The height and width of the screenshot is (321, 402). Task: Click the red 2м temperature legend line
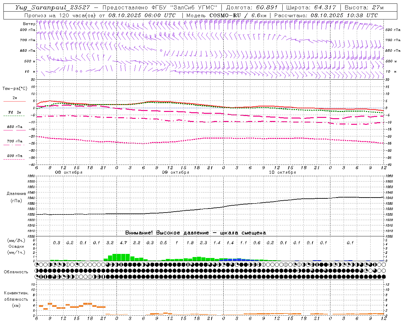(x=14, y=101)
